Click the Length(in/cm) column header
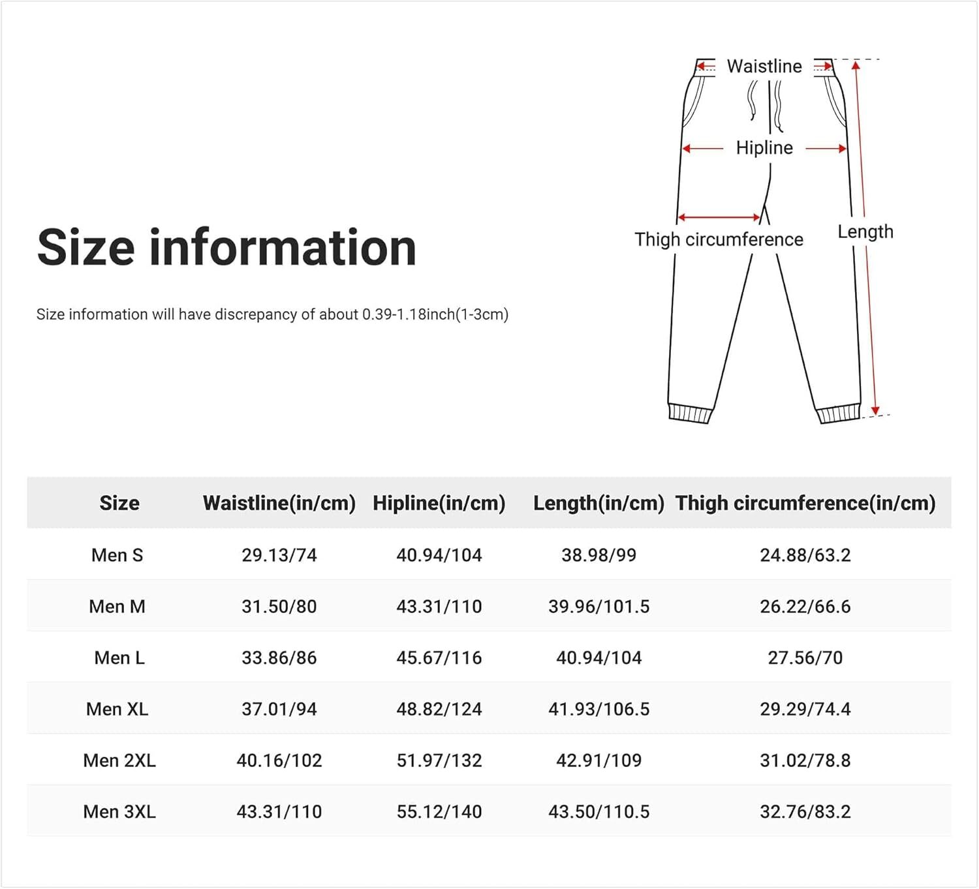This screenshot has height=889, width=979. pos(599,503)
